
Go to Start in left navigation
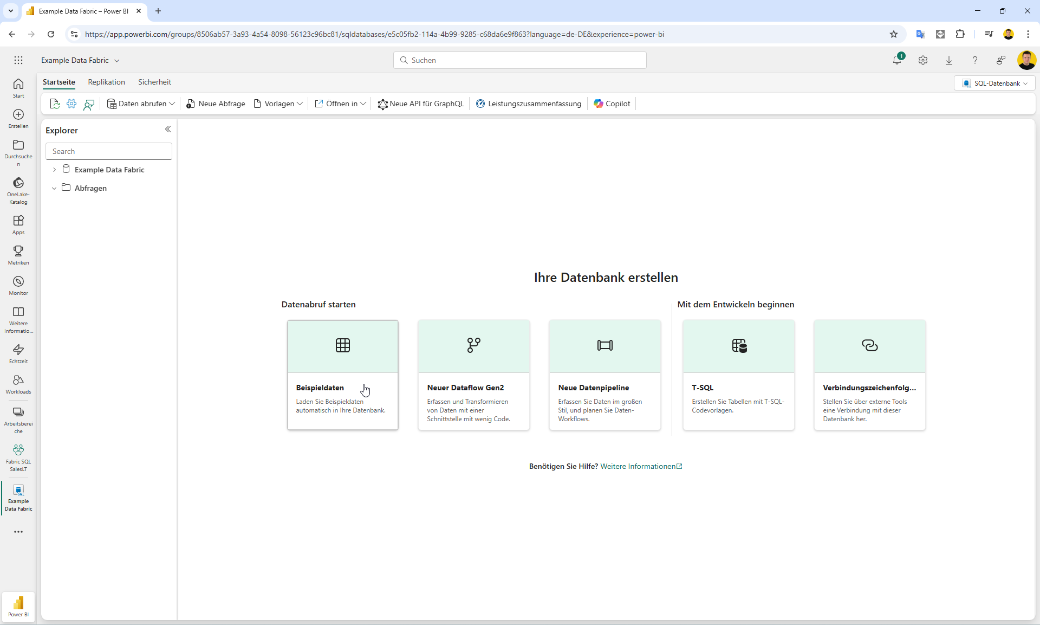[x=18, y=88]
